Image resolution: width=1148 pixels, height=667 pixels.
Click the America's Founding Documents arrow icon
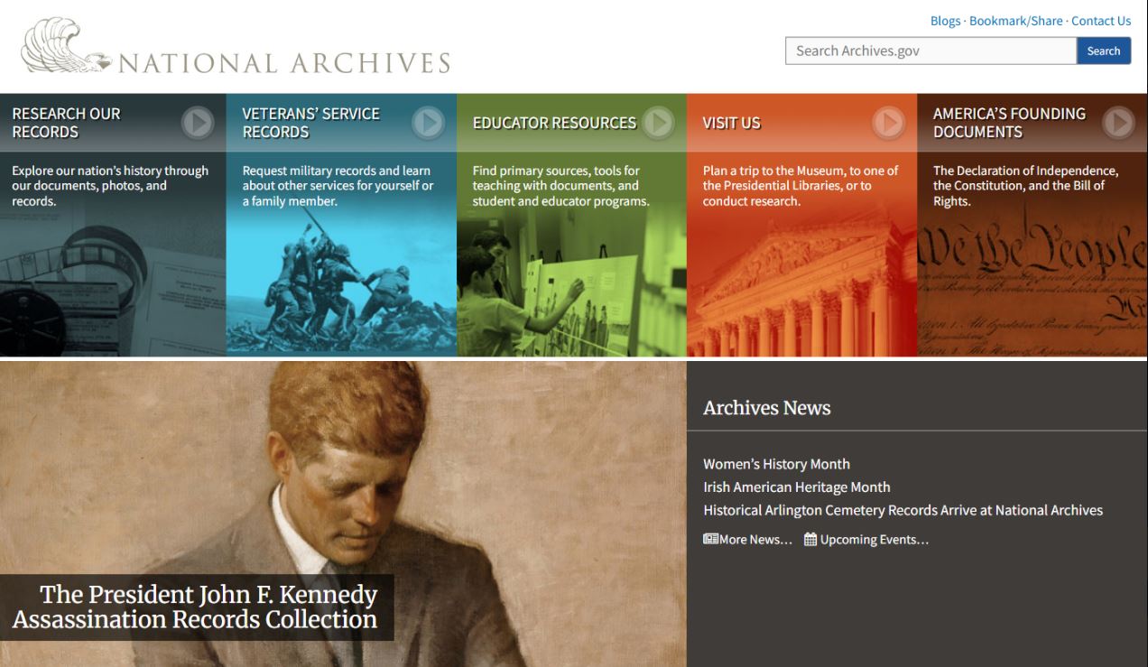1119,123
